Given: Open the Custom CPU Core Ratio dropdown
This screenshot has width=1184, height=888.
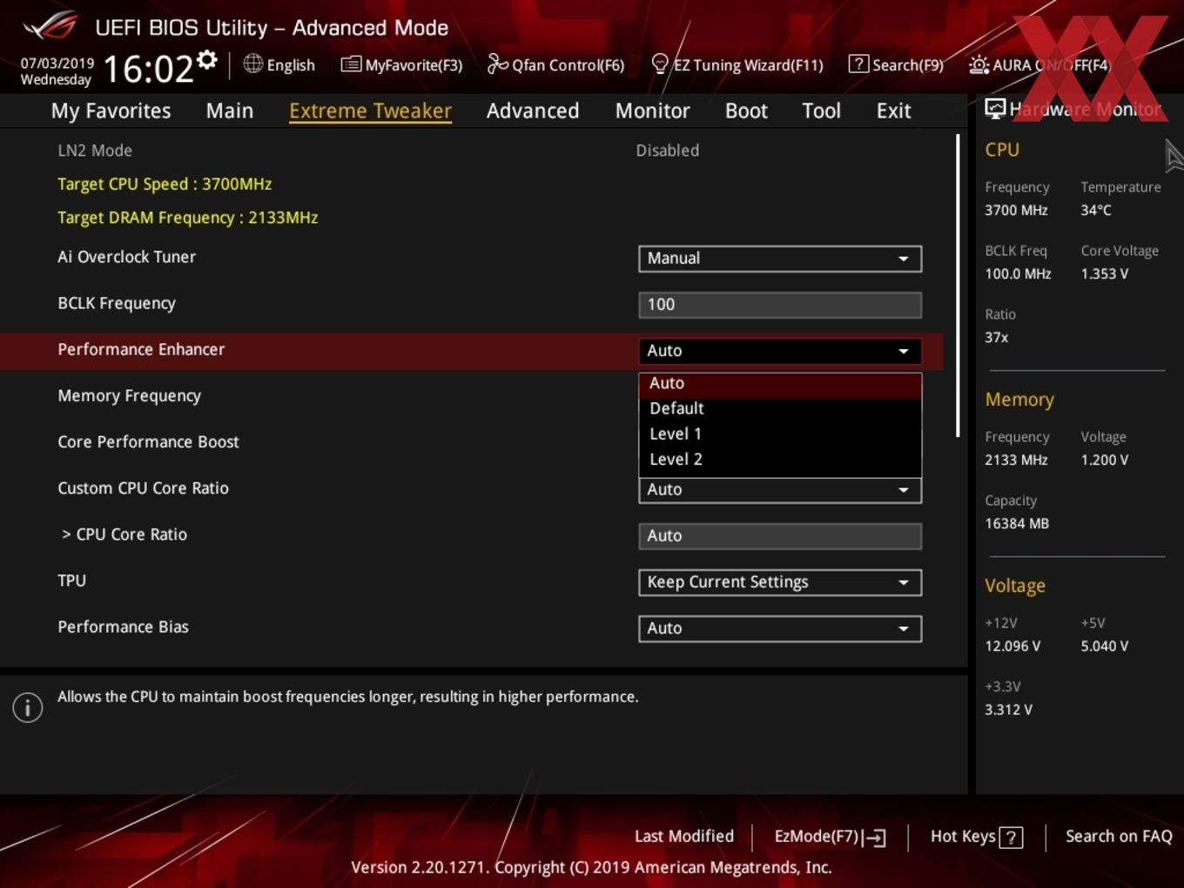Looking at the screenshot, I should click(780, 490).
